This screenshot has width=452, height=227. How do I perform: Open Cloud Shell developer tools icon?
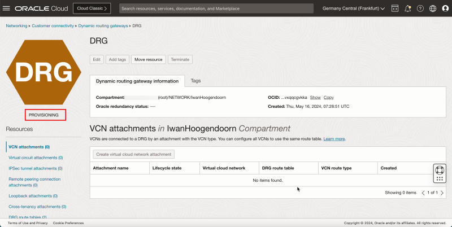click(394, 8)
